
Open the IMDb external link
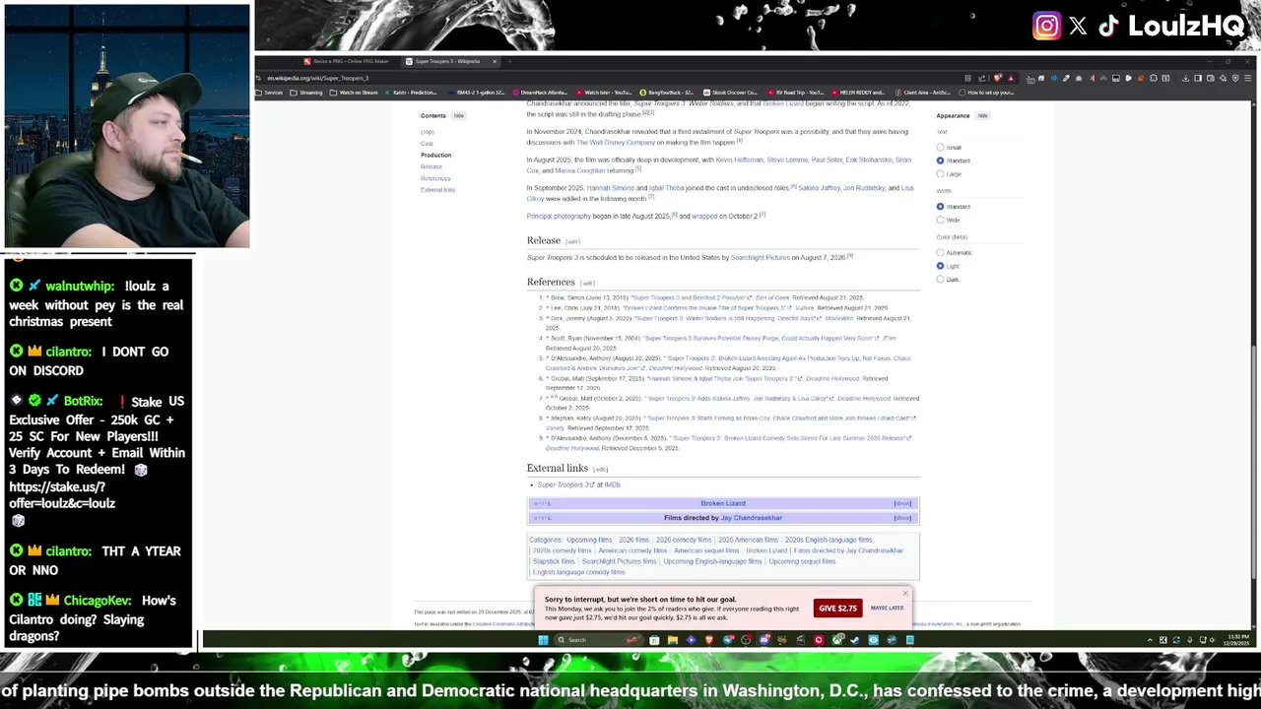(x=612, y=484)
